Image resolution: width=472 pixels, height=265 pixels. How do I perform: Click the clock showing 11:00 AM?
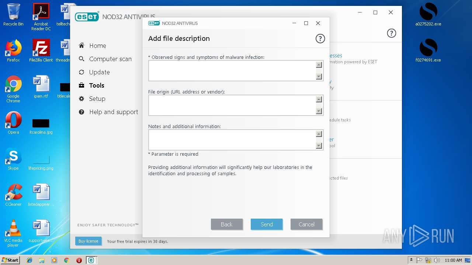[453, 260]
